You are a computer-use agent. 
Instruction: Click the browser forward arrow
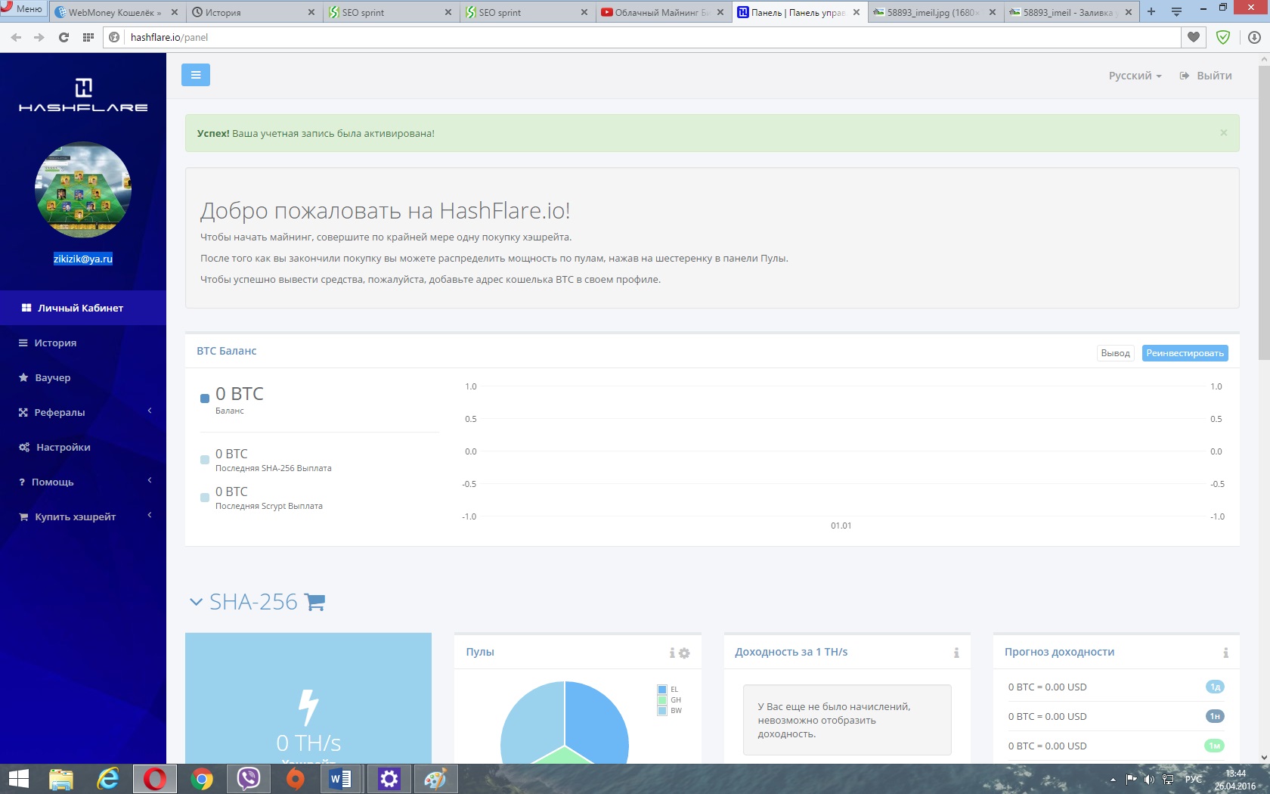click(x=39, y=37)
